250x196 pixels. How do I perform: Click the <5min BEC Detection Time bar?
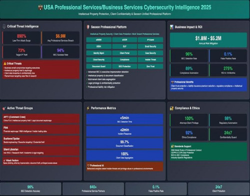coord(124,119)
